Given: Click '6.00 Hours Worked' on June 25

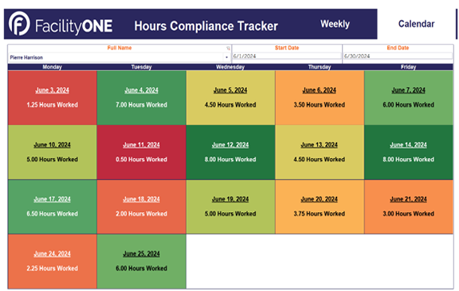Looking at the screenshot, I should pyautogui.click(x=141, y=269).
